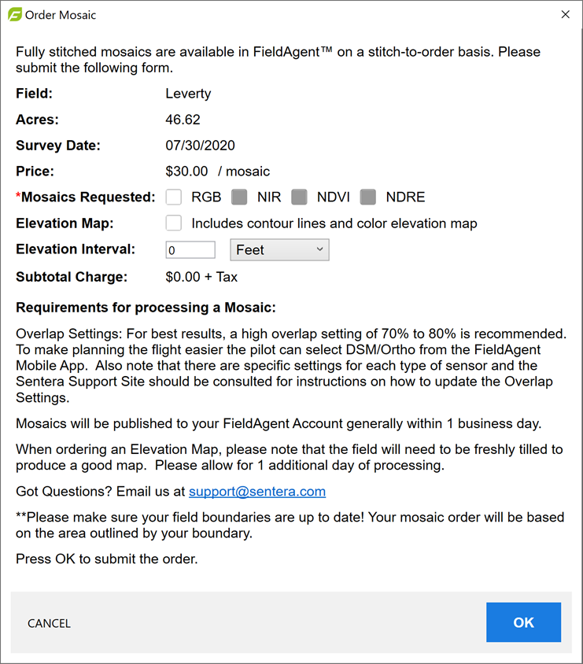
Task: Click the NDVI label text
Action: 333,197
